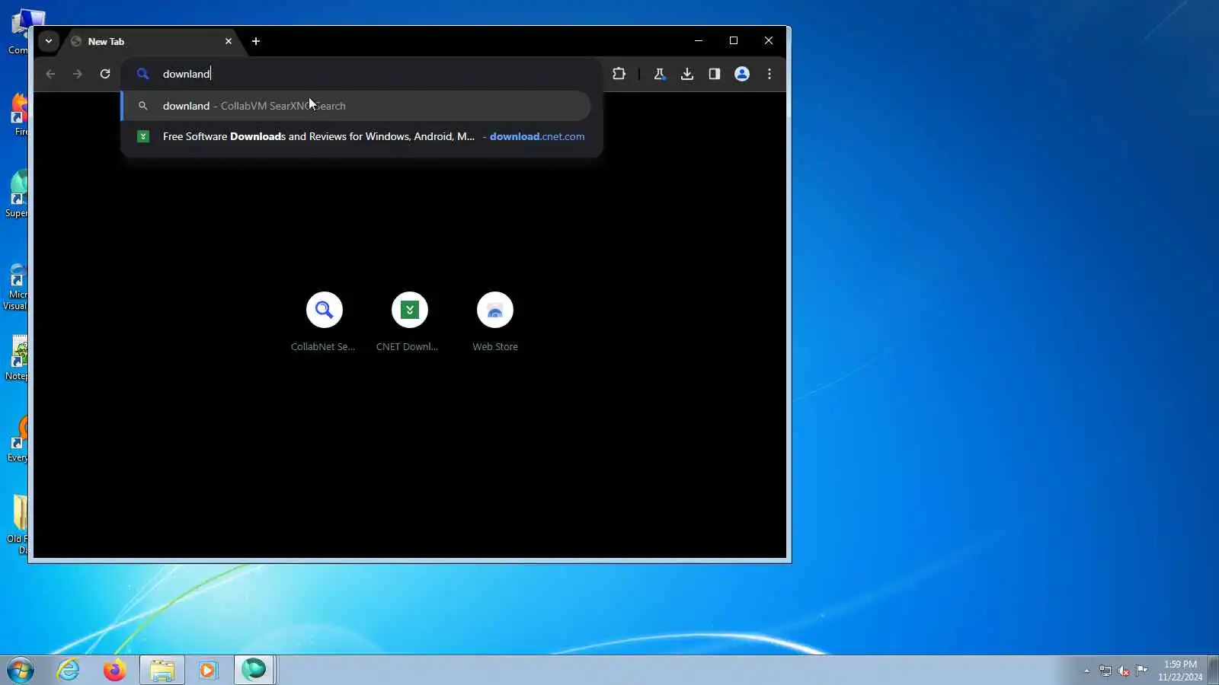
Task: Open the Action Center flag icon
Action: tap(1142, 671)
